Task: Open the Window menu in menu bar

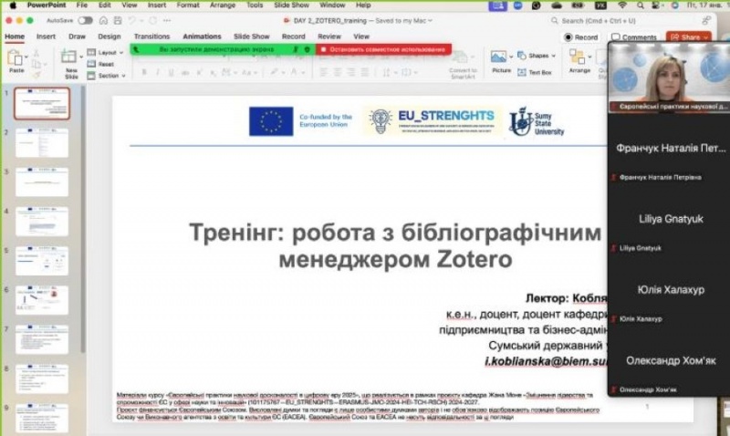Action: point(332,5)
